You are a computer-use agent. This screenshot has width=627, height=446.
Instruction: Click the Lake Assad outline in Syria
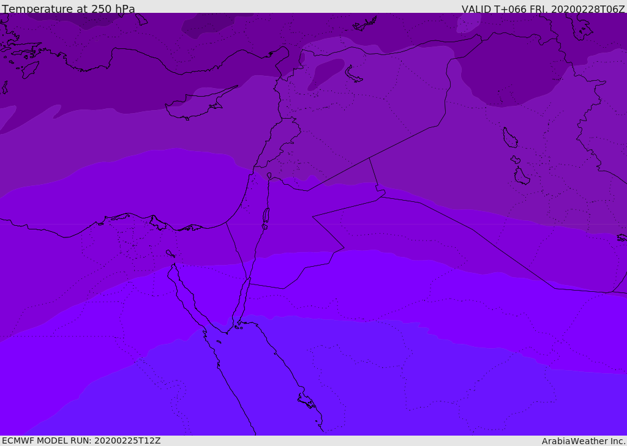[x=353, y=75]
